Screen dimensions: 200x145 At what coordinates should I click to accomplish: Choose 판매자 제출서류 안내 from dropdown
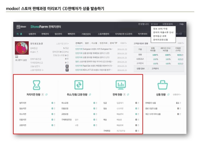click(x=163, y=32)
